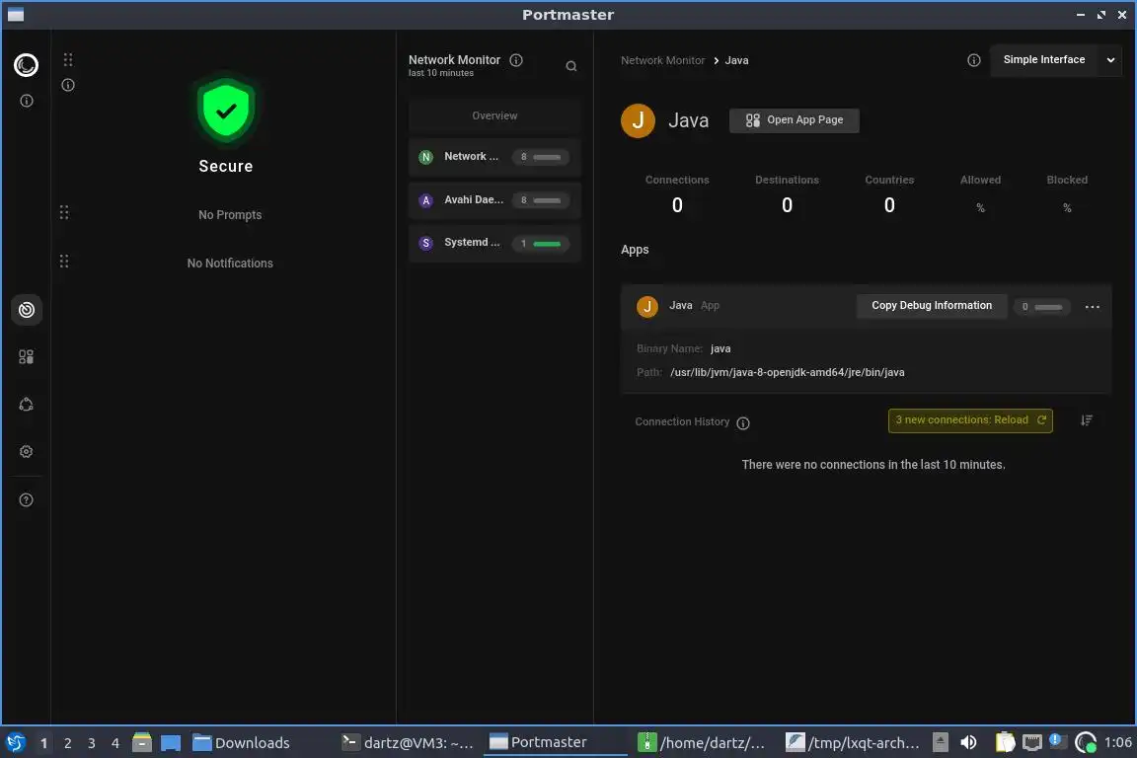Click the Java app connection count bar
Image resolution: width=1137 pixels, height=758 pixels.
coord(1042,307)
